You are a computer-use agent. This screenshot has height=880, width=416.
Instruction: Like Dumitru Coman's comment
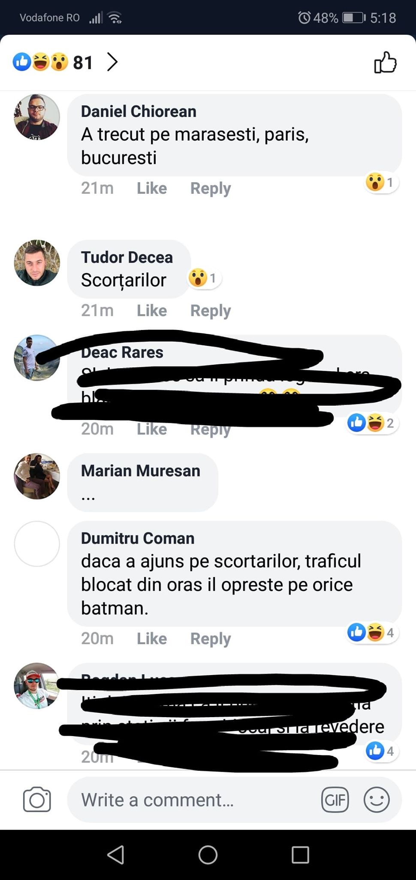[x=151, y=639]
